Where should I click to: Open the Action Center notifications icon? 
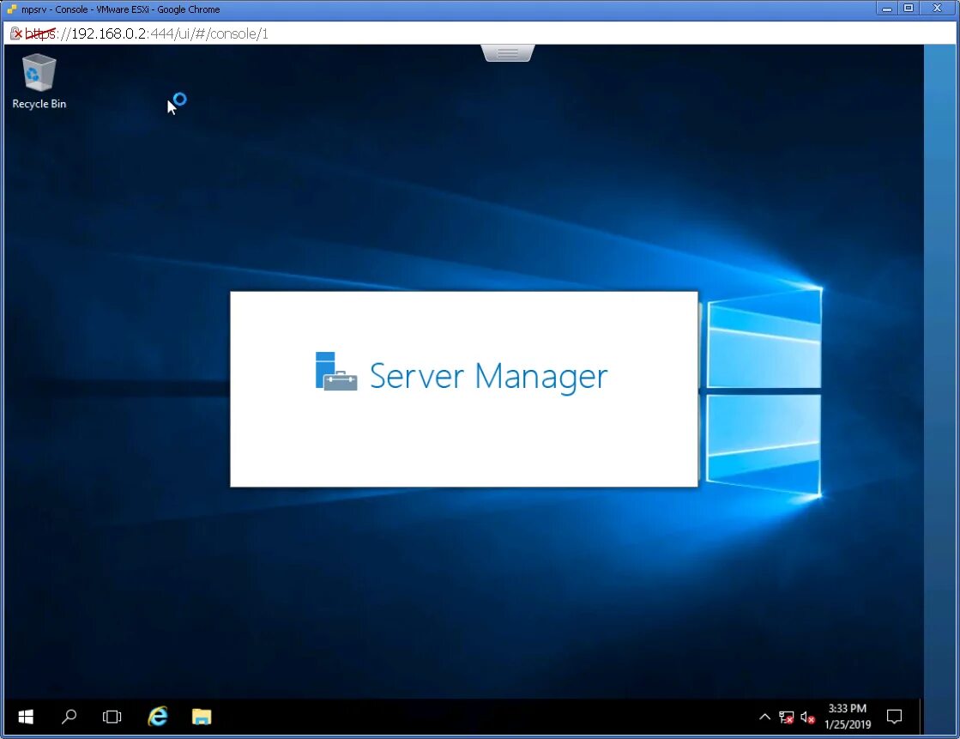[x=895, y=717]
